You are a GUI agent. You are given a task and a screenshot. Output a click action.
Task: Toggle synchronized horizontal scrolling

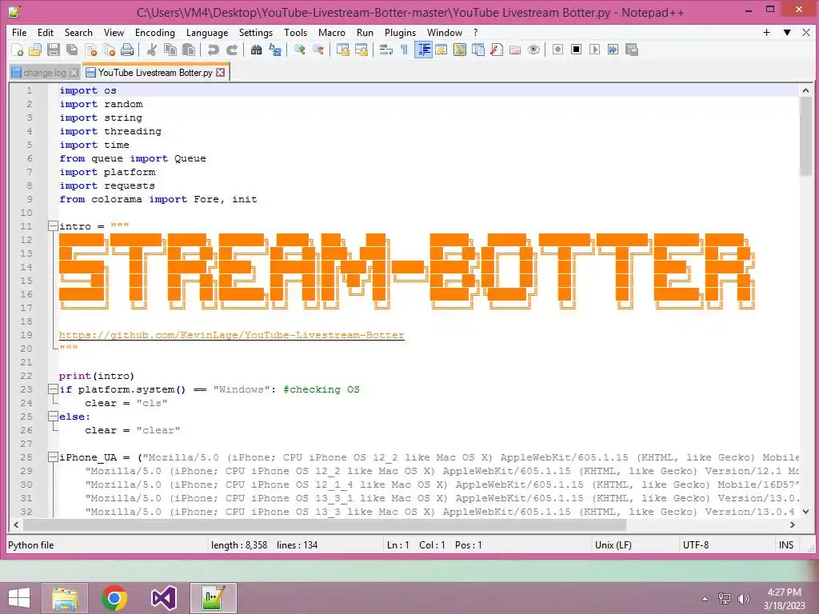[361, 50]
